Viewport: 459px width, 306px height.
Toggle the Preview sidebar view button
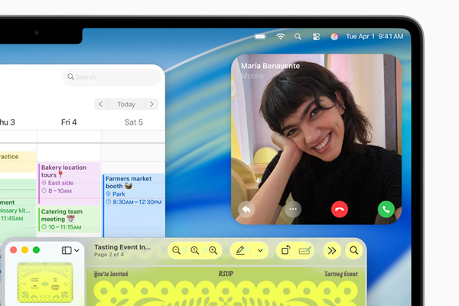(x=67, y=250)
